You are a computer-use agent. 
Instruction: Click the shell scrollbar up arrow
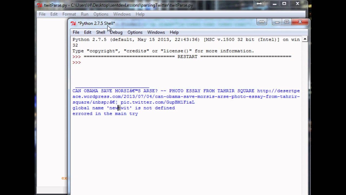(x=305, y=39)
